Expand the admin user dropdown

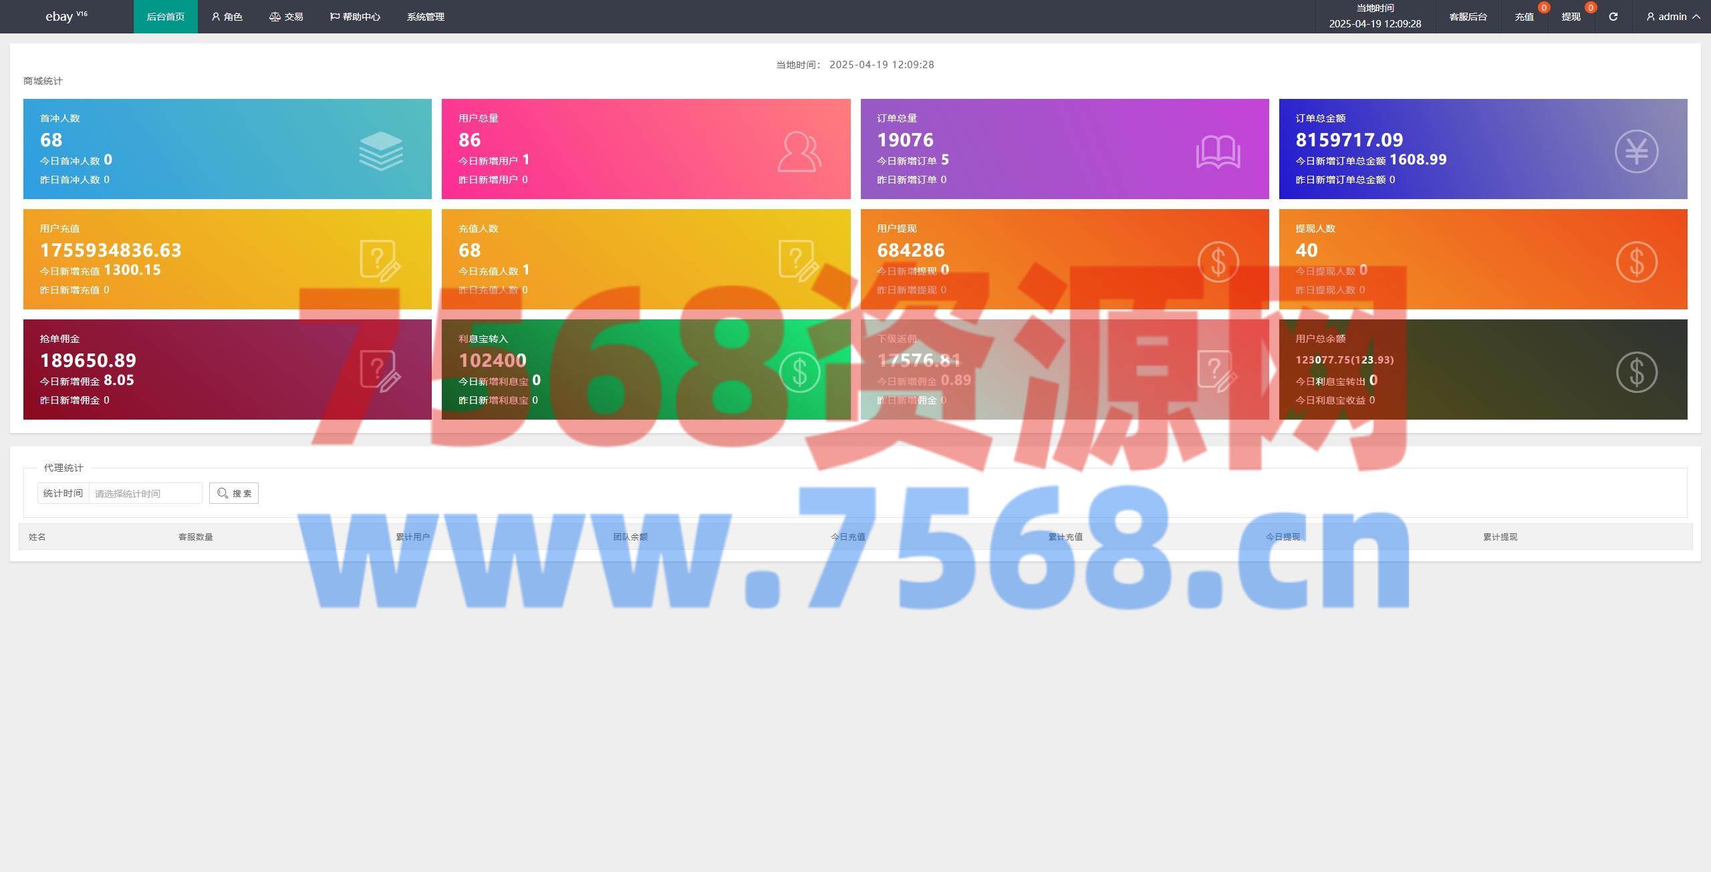(x=1673, y=17)
